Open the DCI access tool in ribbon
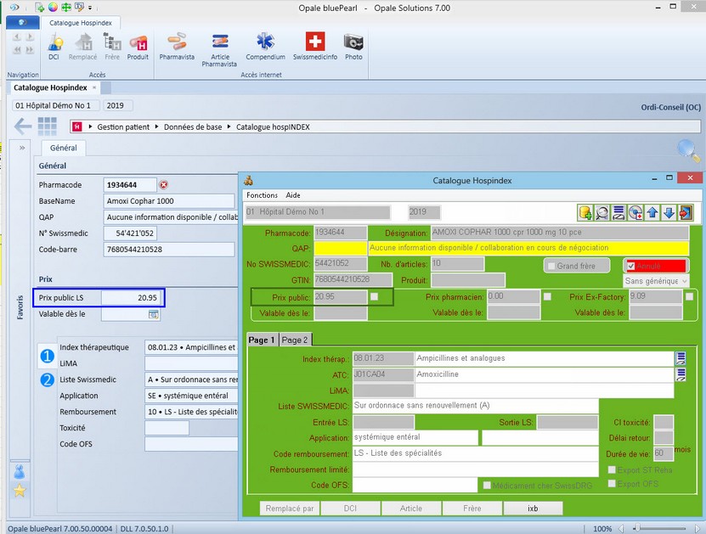Image resolution: width=706 pixels, height=534 pixels. 54,47
